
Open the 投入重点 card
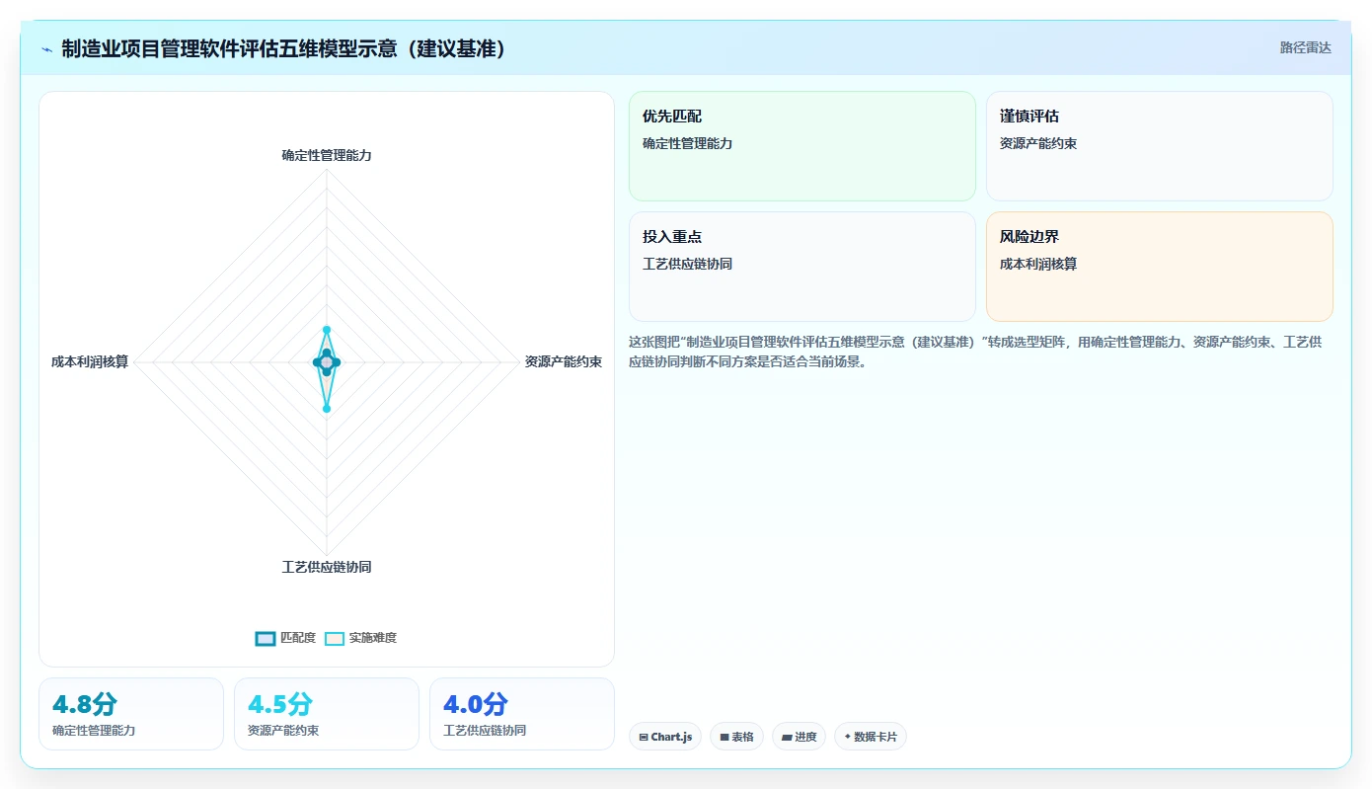tap(802, 267)
